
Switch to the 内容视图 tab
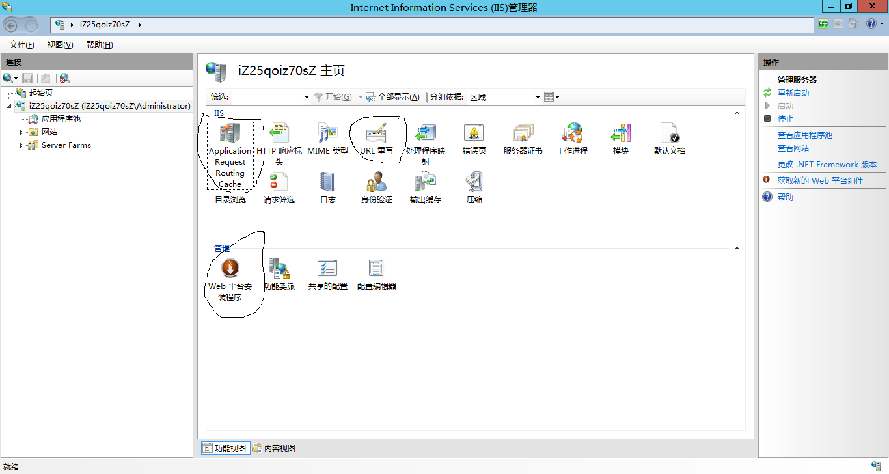point(274,448)
